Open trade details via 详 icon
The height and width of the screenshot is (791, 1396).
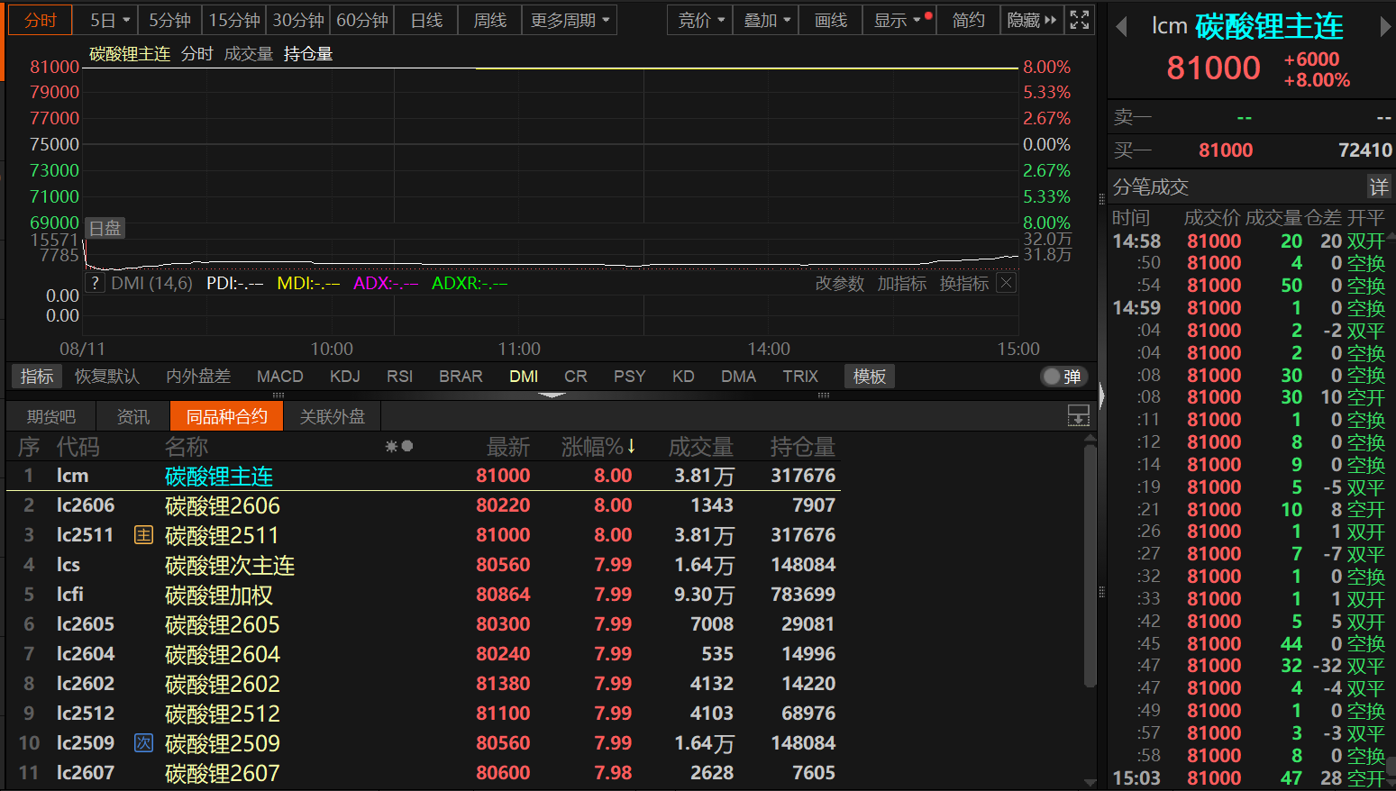[x=1379, y=186]
